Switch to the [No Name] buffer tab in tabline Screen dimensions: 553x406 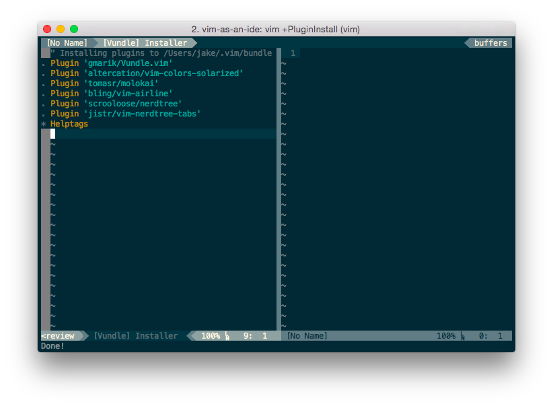tap(67, 42)
